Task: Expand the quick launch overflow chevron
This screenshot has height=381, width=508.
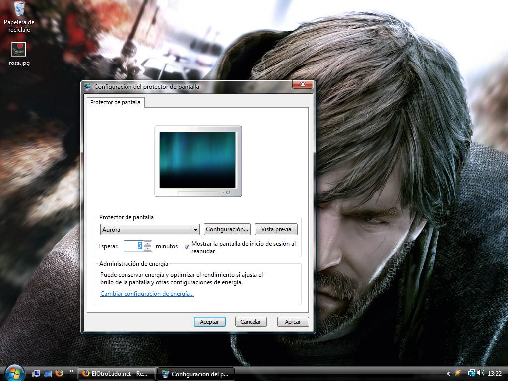Action: pos(71,371)
